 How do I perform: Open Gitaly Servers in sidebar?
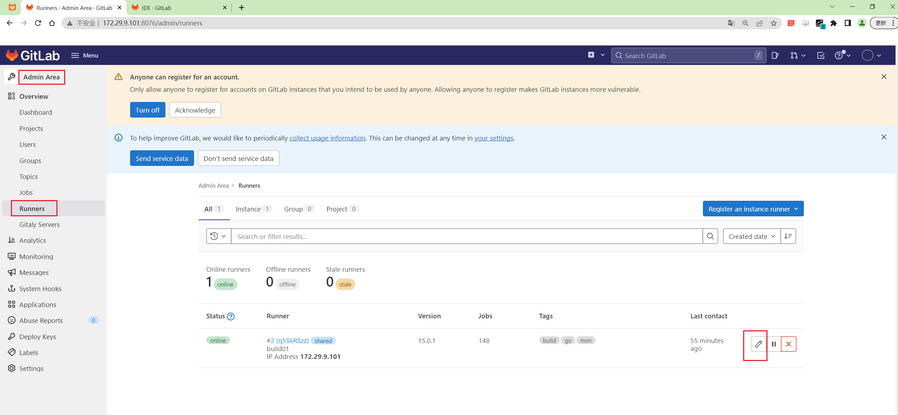point(40,224)
